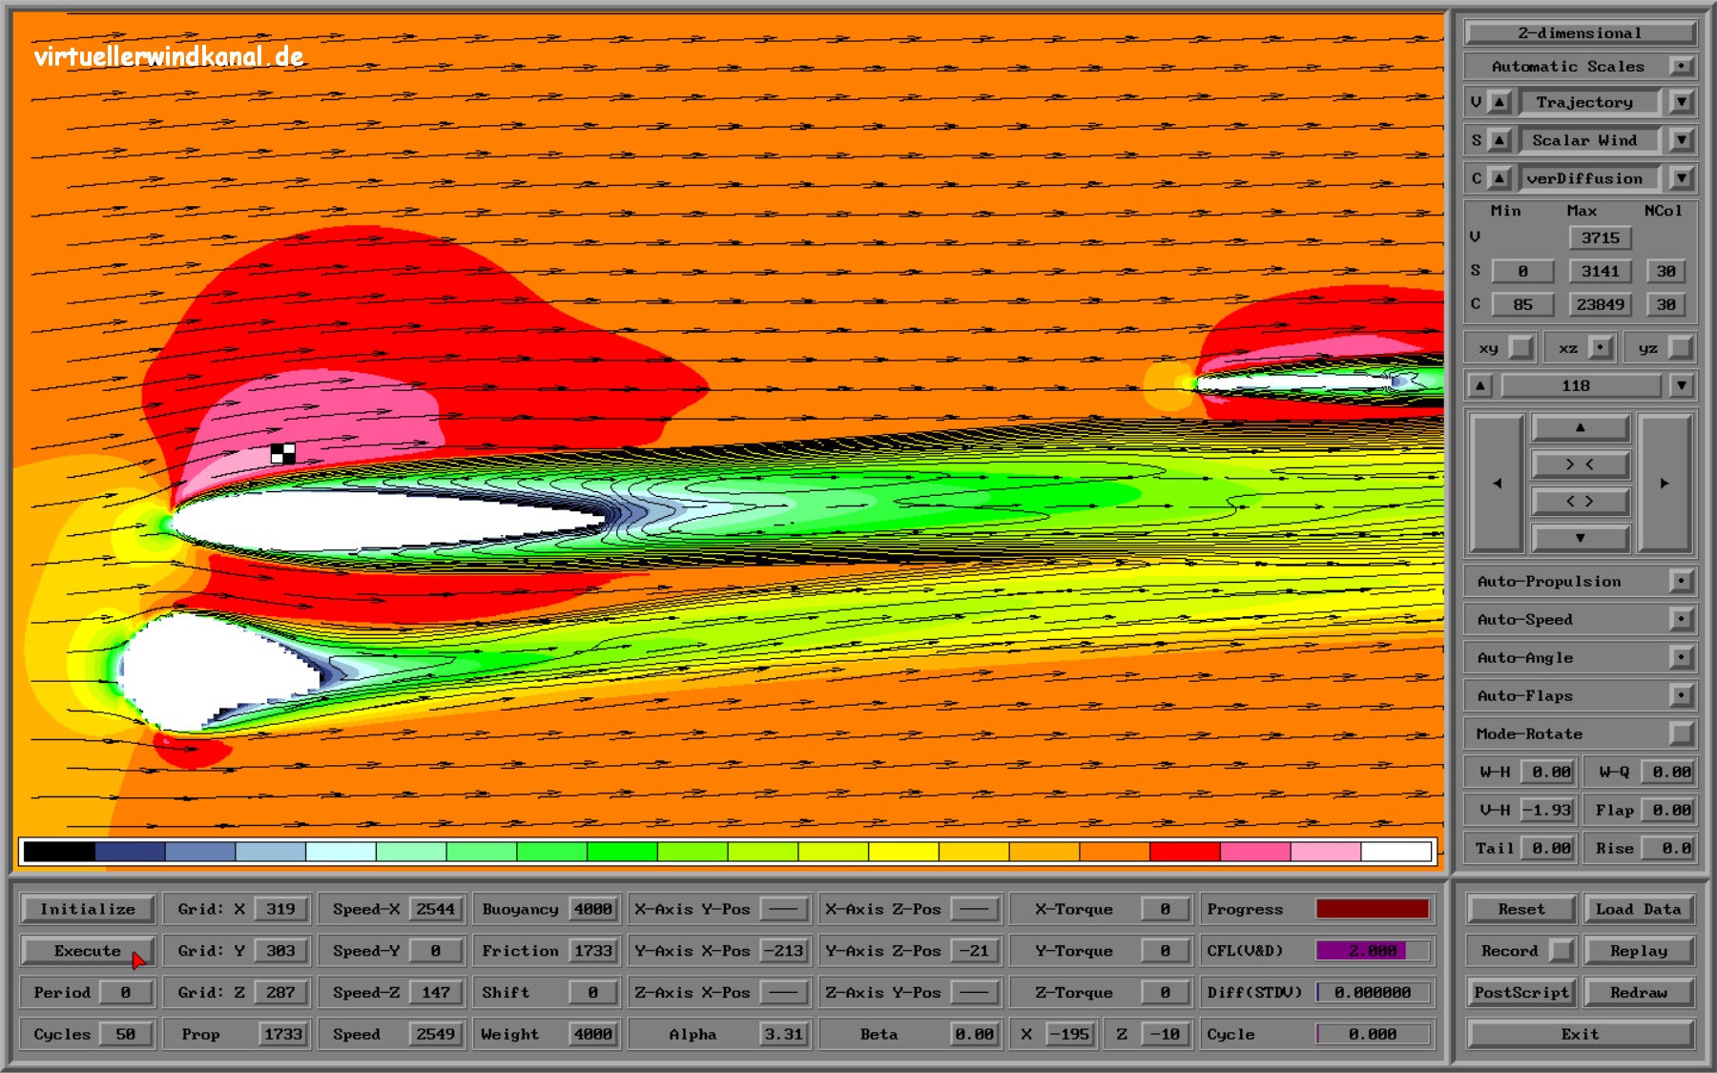Click the zoom-out '< >' button
The image size is (1717, 1073).
tap(1581, 501)
